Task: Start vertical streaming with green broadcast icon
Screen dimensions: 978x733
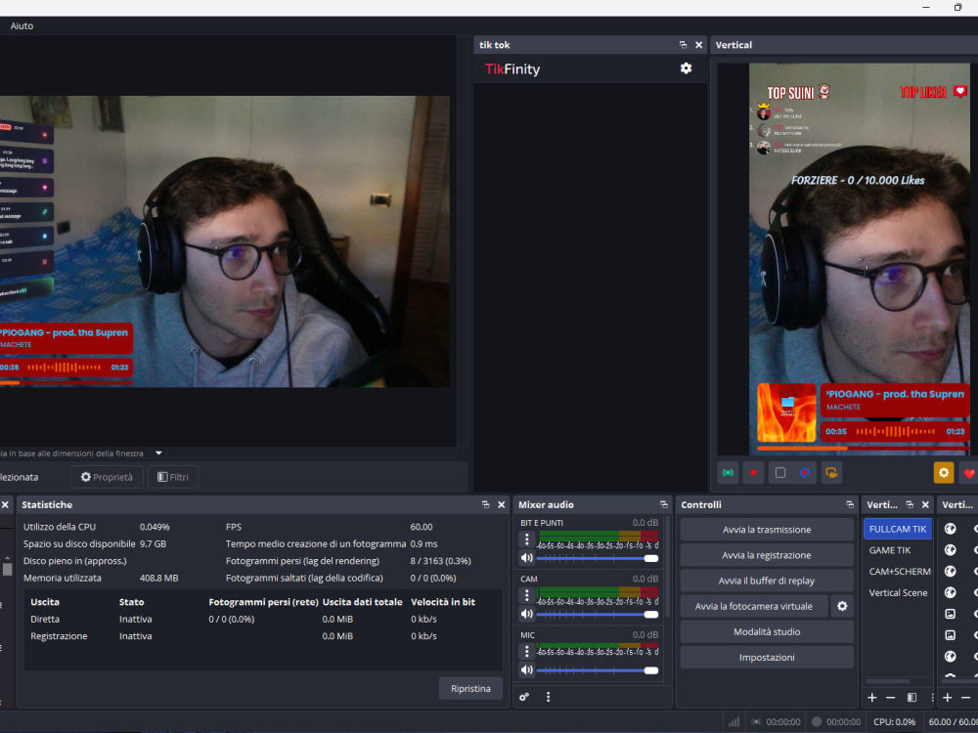Action: 728,472
